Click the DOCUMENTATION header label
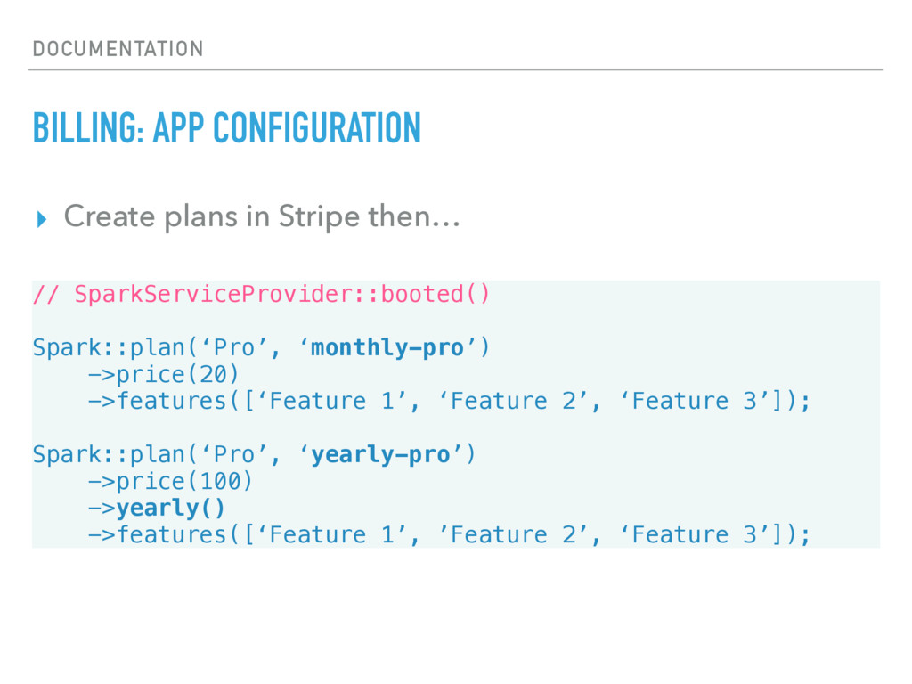The height and width of the screenshot is (684, 912). 118,48
